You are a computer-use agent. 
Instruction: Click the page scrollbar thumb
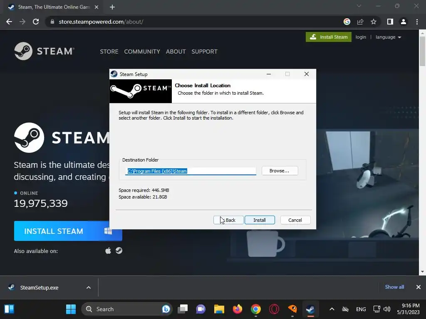click(x=422, y=51)
